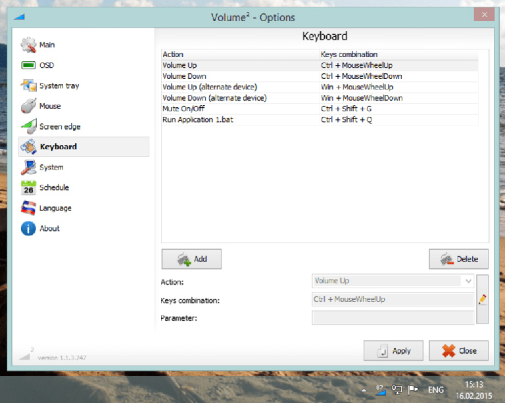
Task: Click the network tray icon
Action: [x=397, y=390]
